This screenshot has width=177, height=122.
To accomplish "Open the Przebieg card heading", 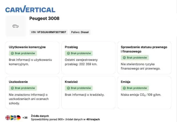I will (x=71, y=47).
